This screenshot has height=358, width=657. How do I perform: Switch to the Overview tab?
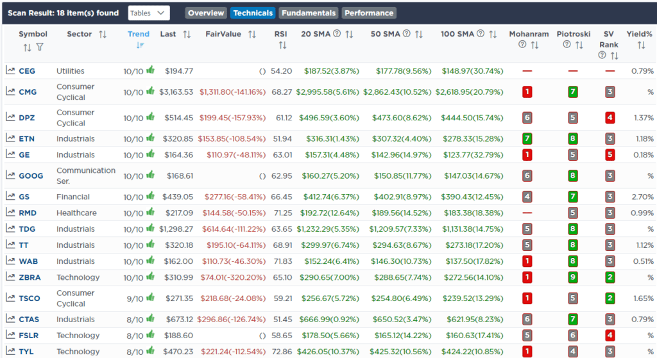point(206,13)
